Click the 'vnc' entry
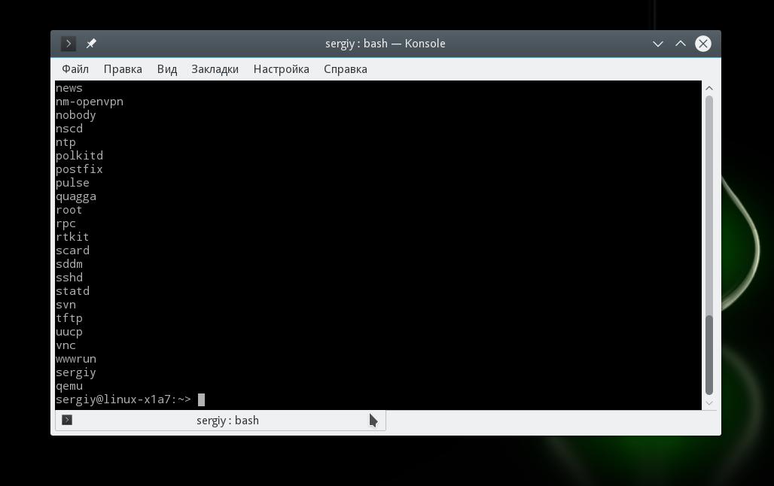Screen dimensions: 774x486 point(66,346)
